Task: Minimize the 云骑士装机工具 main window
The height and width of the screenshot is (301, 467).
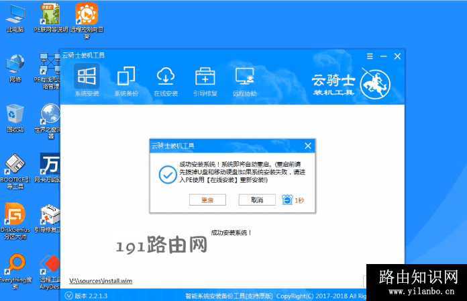Action: pos(384,56)
